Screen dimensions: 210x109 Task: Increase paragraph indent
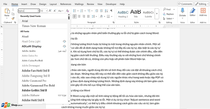tap(101, 11)
